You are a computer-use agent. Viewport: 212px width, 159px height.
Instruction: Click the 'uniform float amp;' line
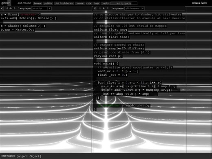pos(110,29)
